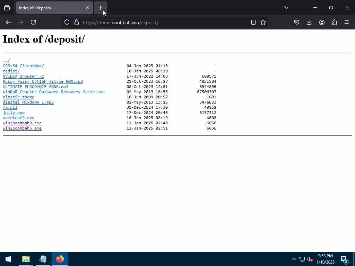Download WinRaR_Cracker_Password_Recovery_Suite.exe
Image resolution: width=355 pixels, height=266 pixels.
[x=54, y=92]
